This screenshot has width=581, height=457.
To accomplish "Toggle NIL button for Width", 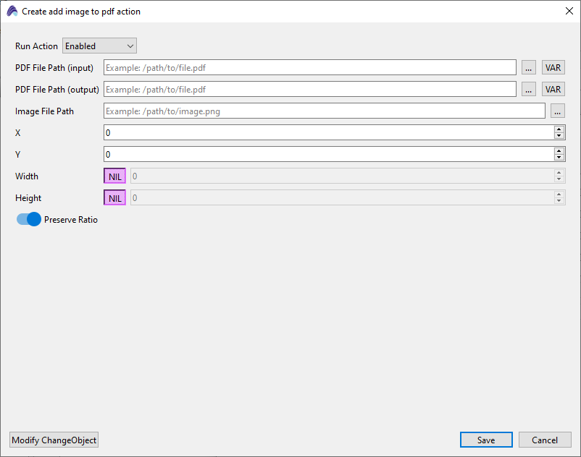I will 115,176.
